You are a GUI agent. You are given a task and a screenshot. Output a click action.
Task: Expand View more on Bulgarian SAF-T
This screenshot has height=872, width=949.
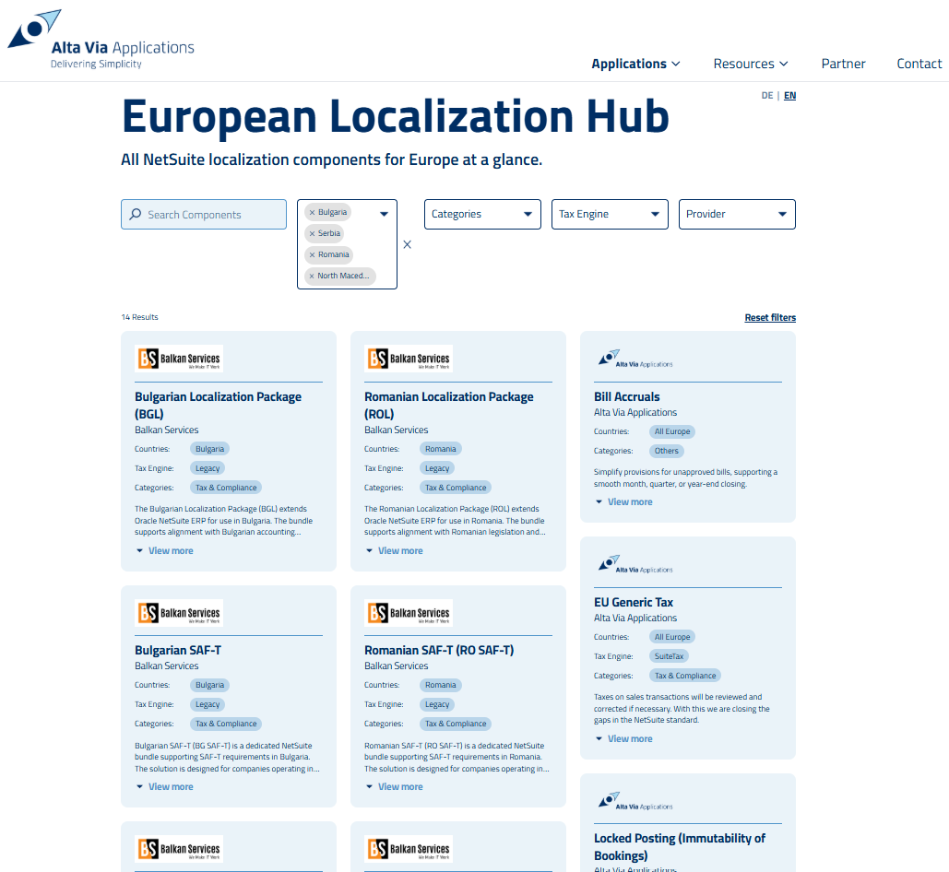point(164,786)
